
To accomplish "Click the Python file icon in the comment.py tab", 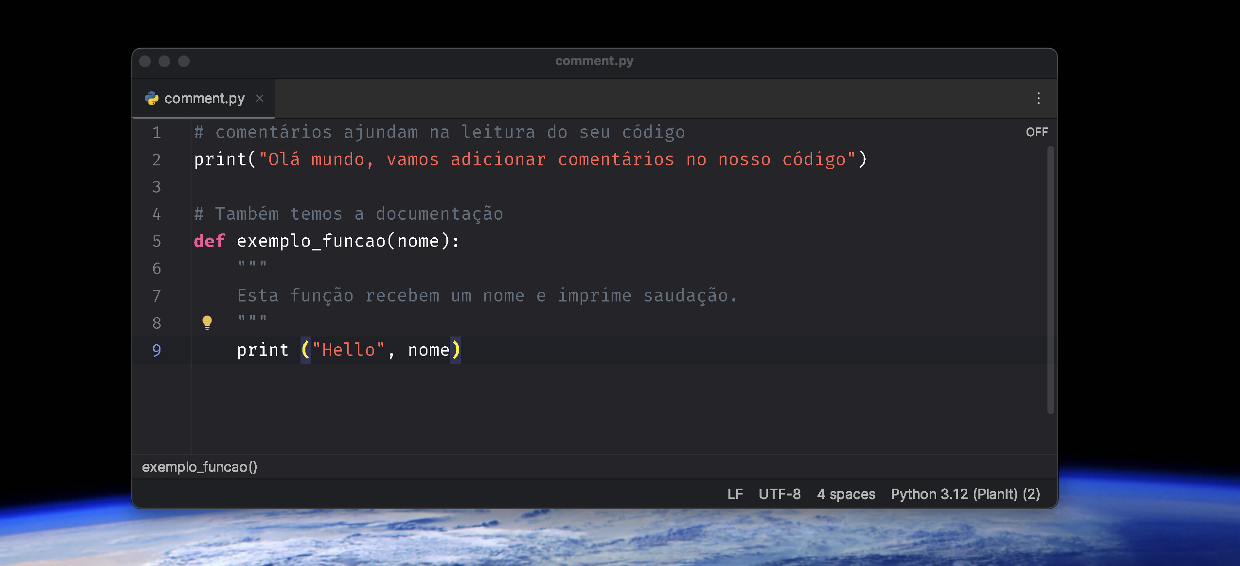I will 152,98.
